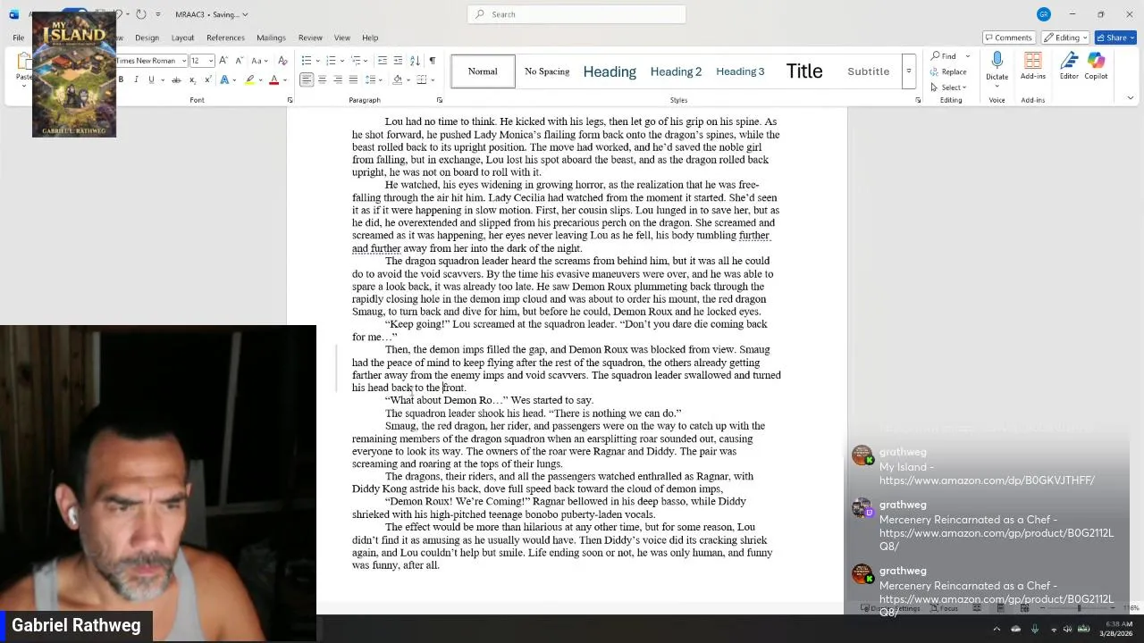Launch Copilot from the ribbon
This screenshot has width=1144, height=643.
[1096, 61]
